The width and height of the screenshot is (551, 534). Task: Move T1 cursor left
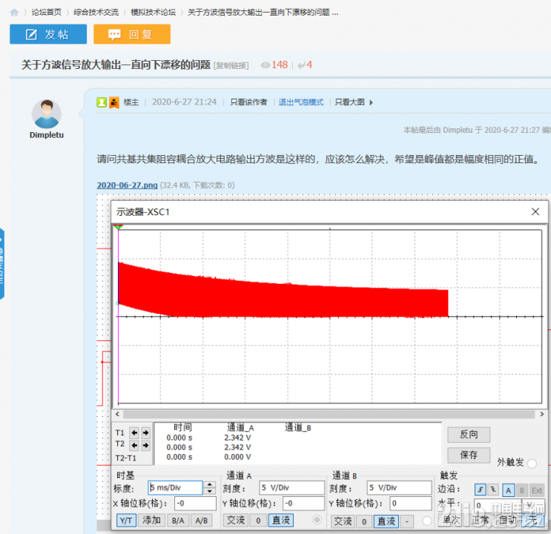point(134,432)
